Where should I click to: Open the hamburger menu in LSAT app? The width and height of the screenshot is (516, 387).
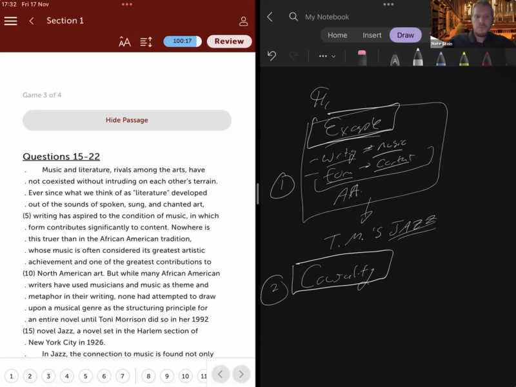pyautogui.click(x=10, y=21)
